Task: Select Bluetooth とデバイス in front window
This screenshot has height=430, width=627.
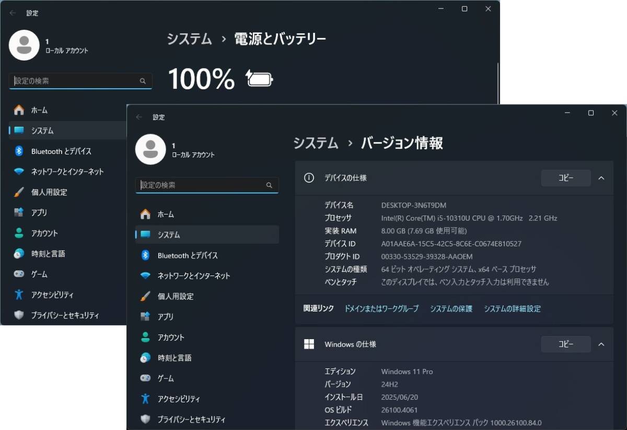Action: click(x=207, y=255)
